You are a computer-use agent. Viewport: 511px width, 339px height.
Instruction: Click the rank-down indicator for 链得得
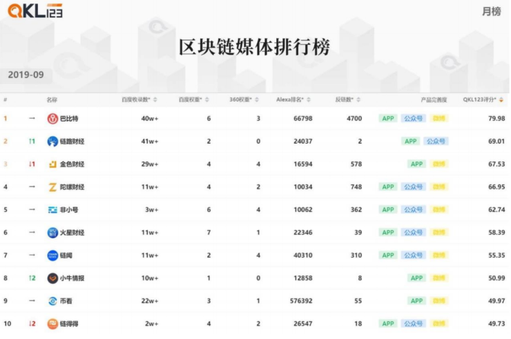32,324
